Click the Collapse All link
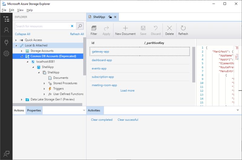 tap(22, 34)
